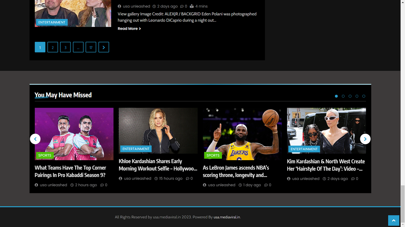Go to next page with pagination arrow
Viewport: 405px width, 227px height.
[x=104, y=47]
